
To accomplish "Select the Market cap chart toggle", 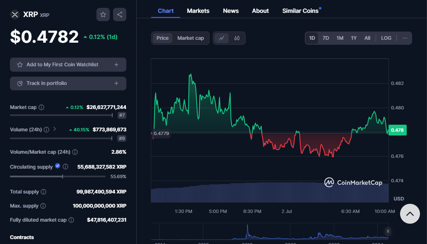I will tap(191, 38).
